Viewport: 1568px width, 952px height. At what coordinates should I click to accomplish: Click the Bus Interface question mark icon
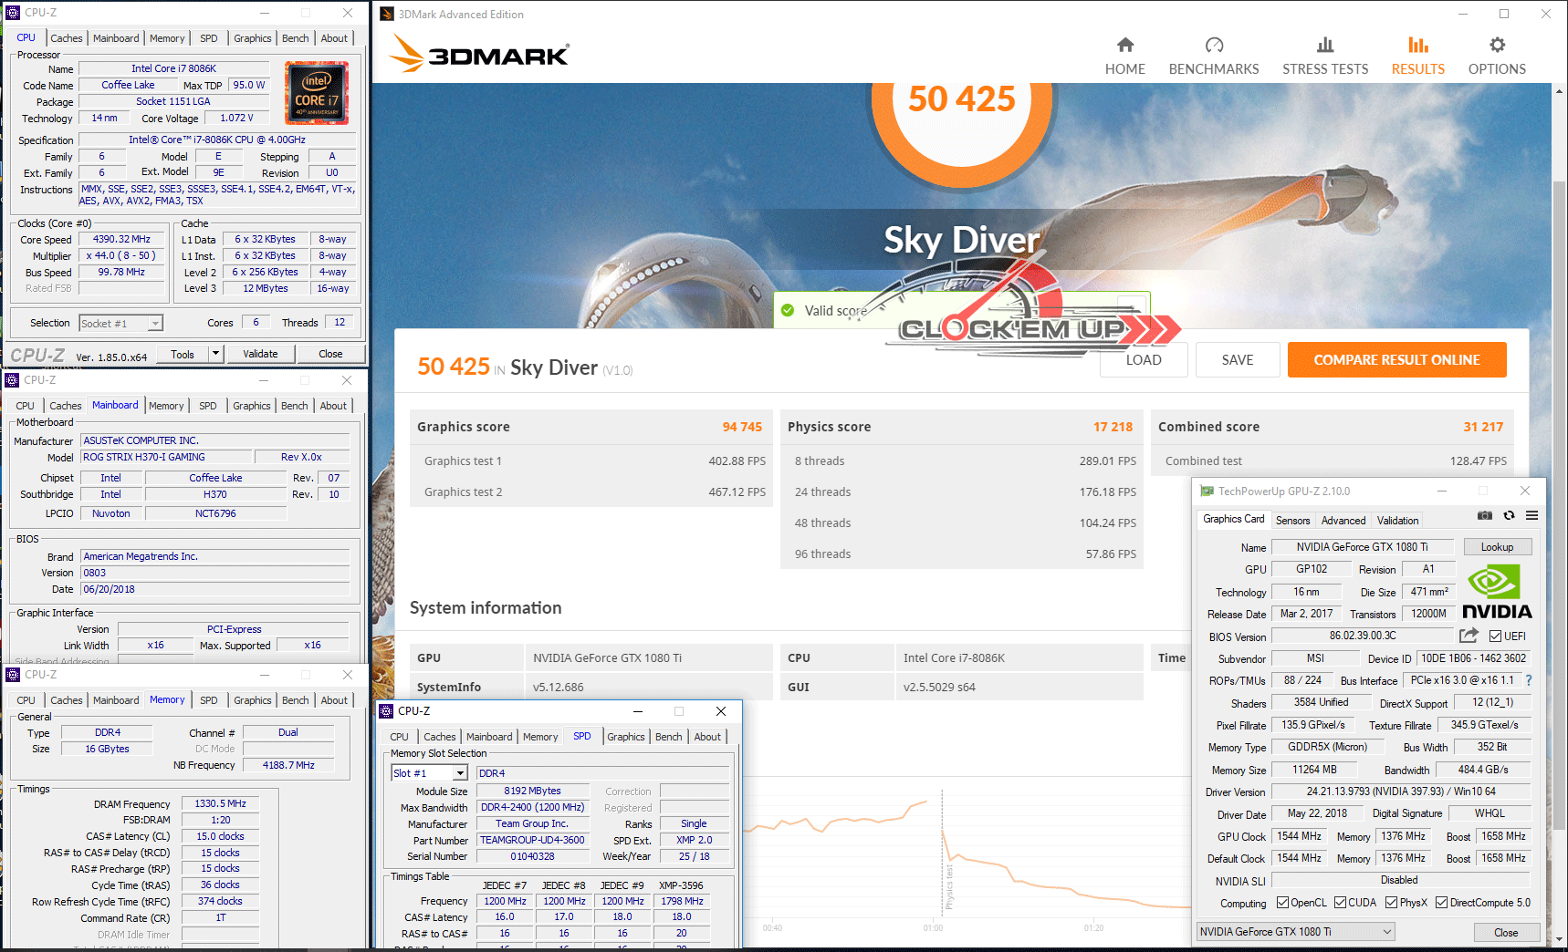pos(1529,680)
